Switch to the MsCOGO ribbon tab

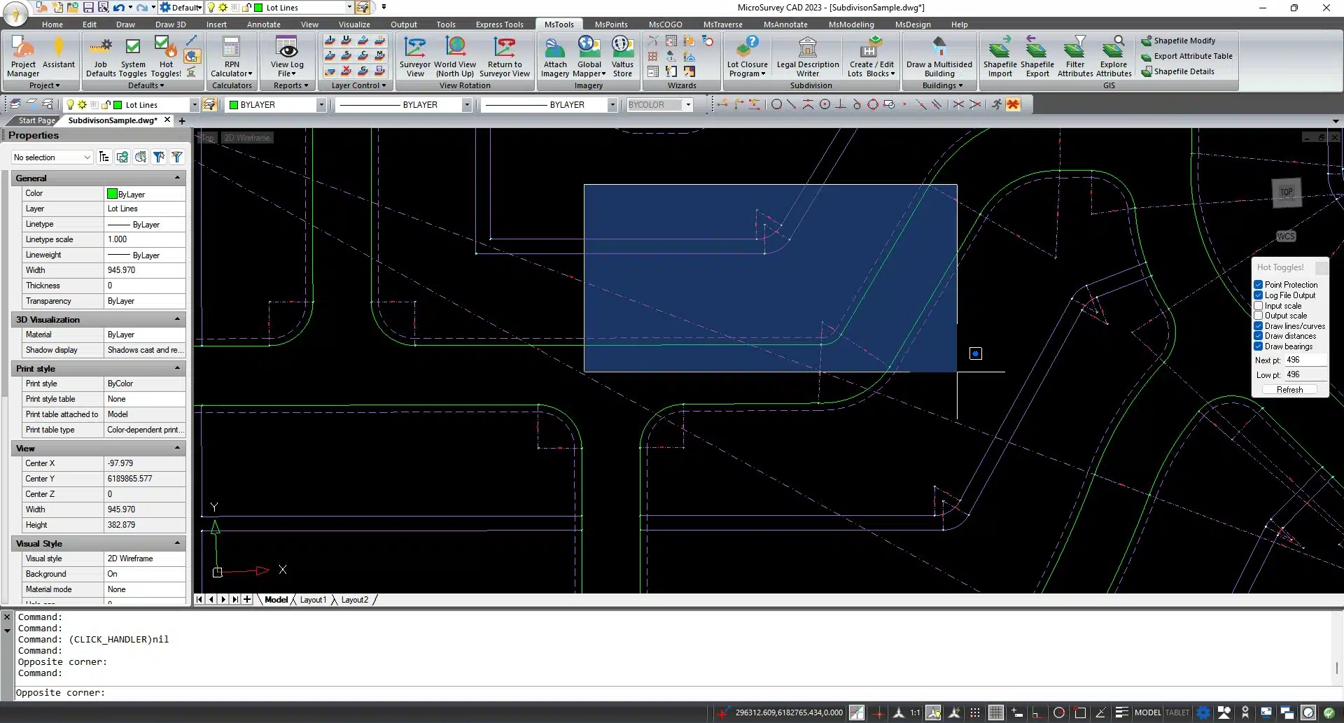664,24
